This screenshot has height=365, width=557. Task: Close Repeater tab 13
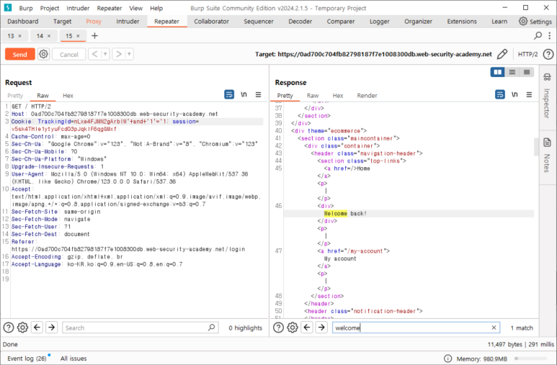click(20, 36)
